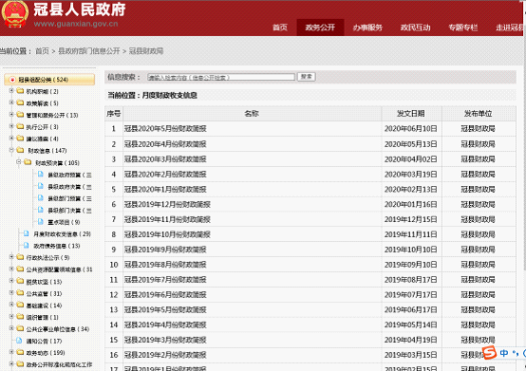This screenshot has height=371, width=526.
Task: Collapse the 财政信息 tree node
Action: (x=11, y=150)
